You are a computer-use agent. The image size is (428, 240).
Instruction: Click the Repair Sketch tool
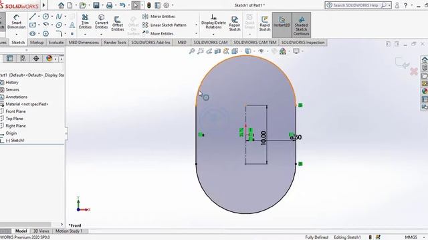(235, 23)
